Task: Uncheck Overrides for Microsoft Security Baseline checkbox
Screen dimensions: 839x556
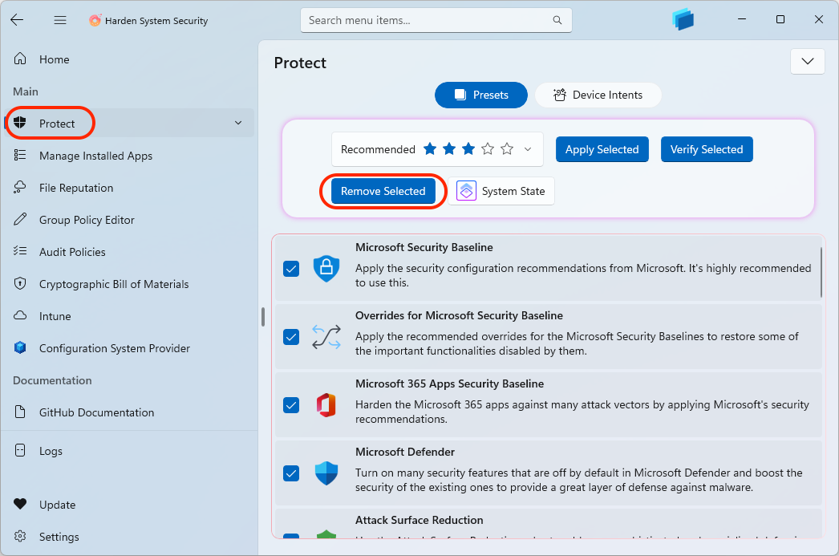Action: pos(291,337)
